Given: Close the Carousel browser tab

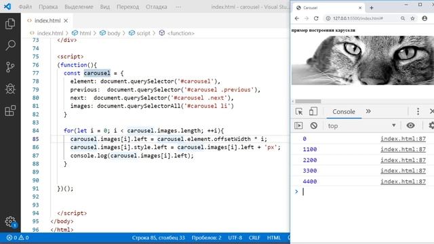Looking at the screenshot, I should [360, 7].
